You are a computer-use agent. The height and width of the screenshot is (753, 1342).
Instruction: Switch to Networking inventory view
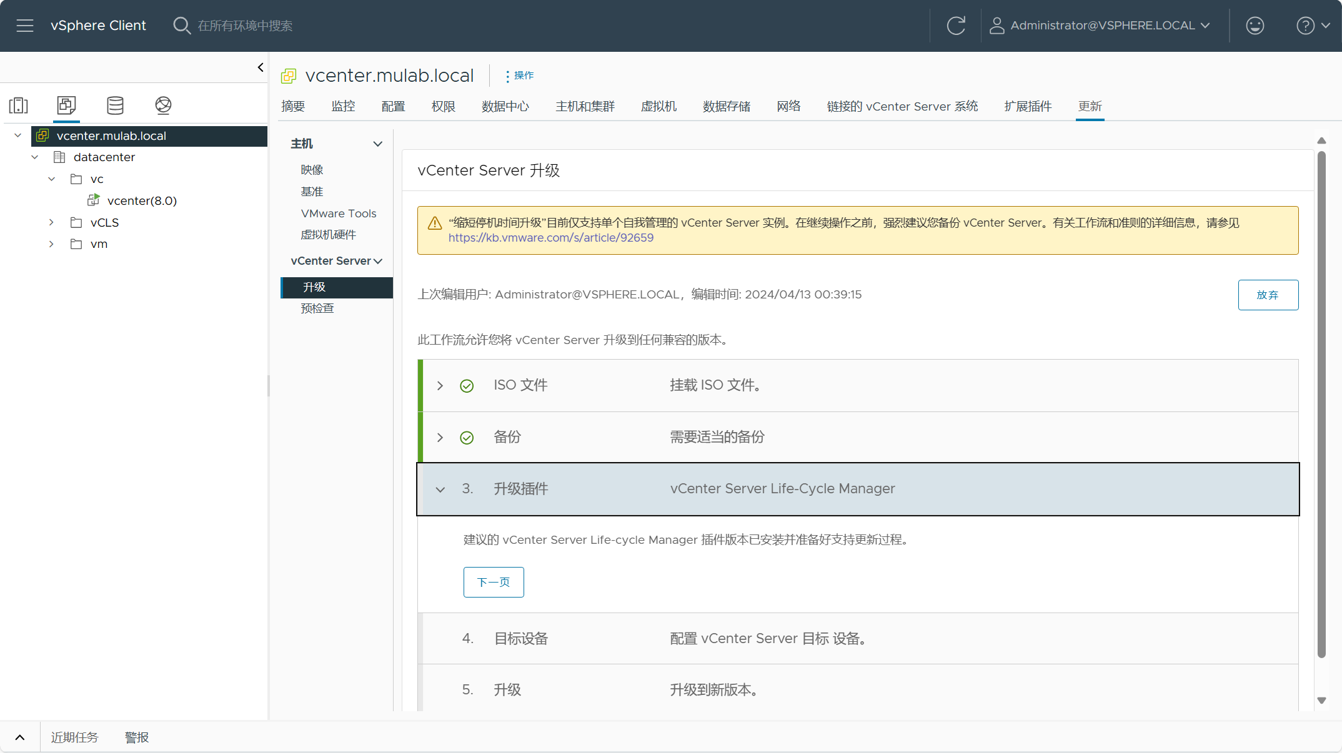pyautogui.click(x=163, y=106)
